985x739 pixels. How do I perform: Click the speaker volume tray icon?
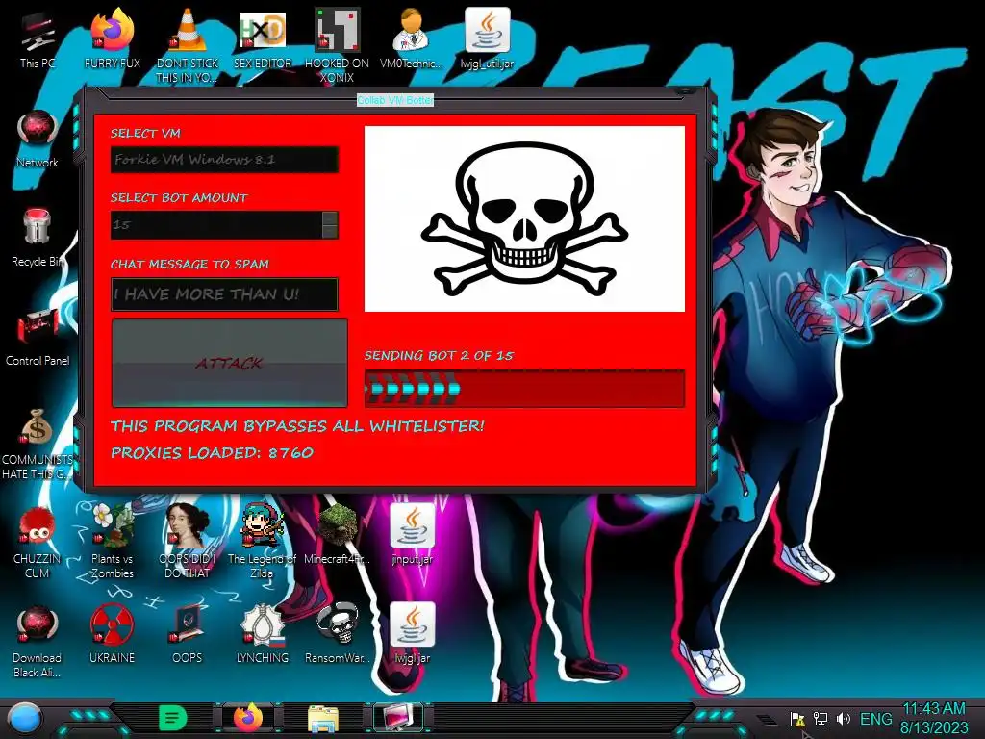(x=843, y=718)
